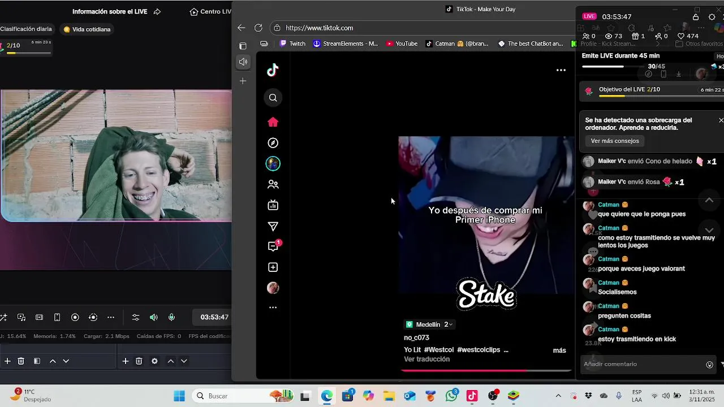Toggle lock icon on chat overlay
The image size is (724, 407).
coord(696,17)
